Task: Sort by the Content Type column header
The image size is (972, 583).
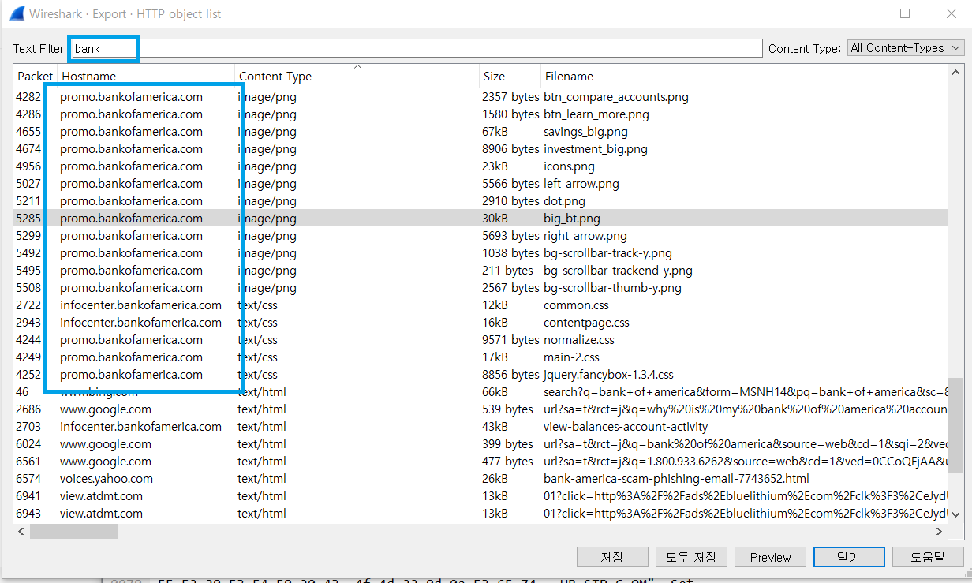Action: [357, 77]
